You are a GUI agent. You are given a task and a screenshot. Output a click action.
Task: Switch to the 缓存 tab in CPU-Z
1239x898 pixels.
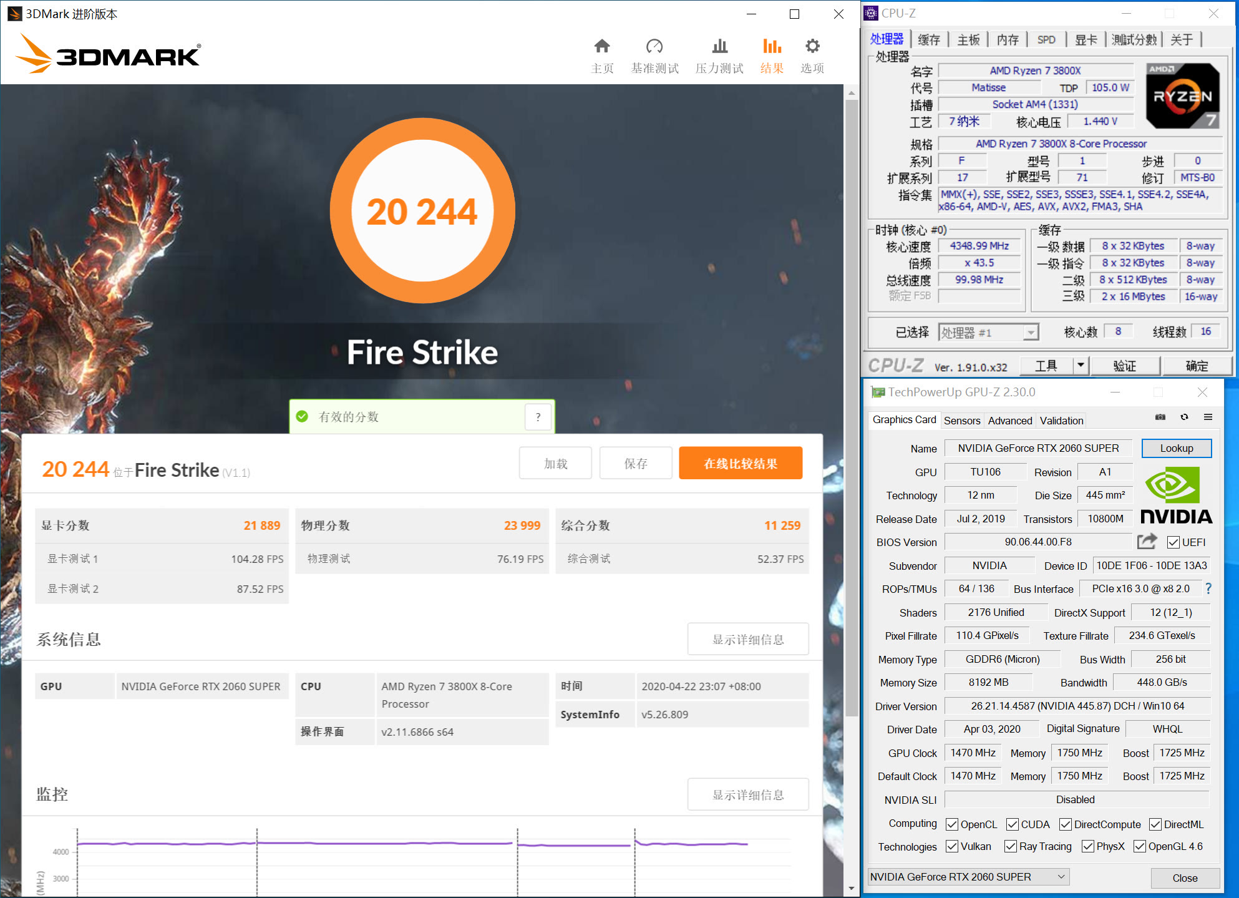coord(929,39)
